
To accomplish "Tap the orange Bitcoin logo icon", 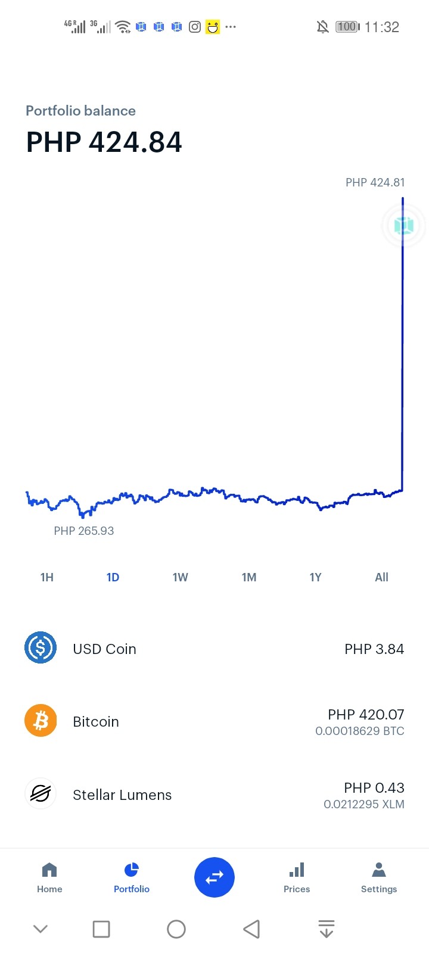I will click(41, 721).
